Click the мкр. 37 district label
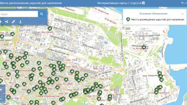The width and height of the screenshot is (187, 105). point(8,45)
